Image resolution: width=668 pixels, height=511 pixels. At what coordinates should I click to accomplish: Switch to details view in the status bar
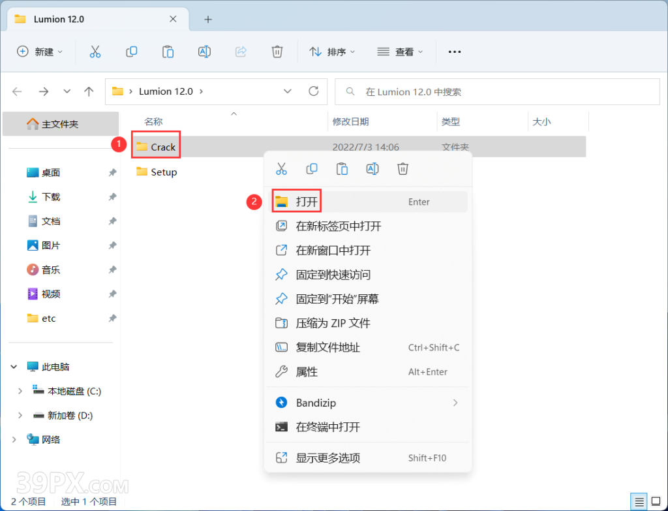(x=638, y=500)
